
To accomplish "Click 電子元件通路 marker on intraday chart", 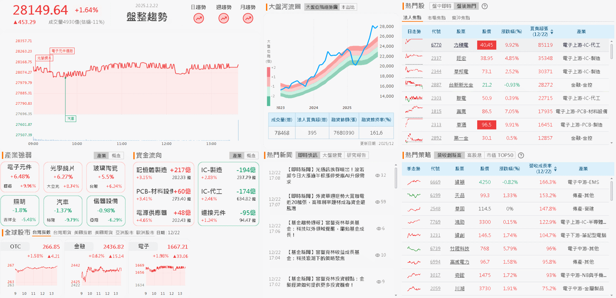I will pos(62,51).
